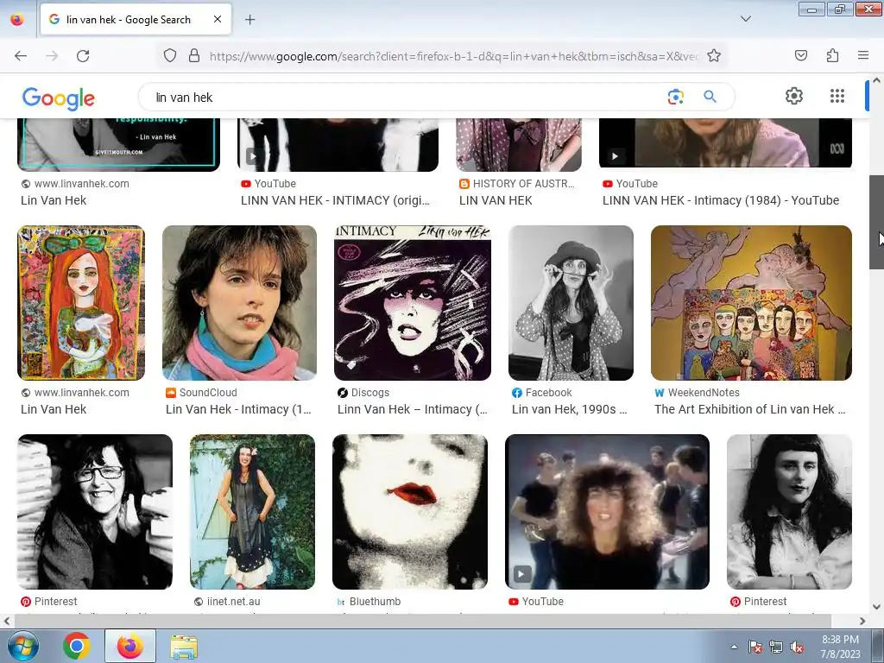Open Bluethumb red lips artwork
Screen dimensions: 884x663
[x=410, y=512]
